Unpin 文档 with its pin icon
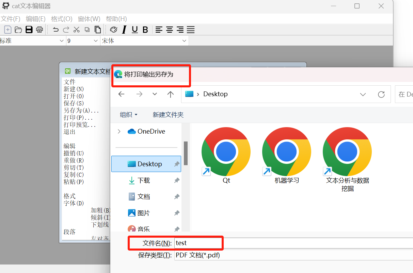The image size is (413, 273). pos(177,197)
